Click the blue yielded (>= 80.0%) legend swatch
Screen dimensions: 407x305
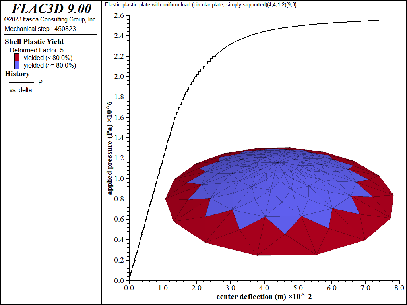click(17, 65)
